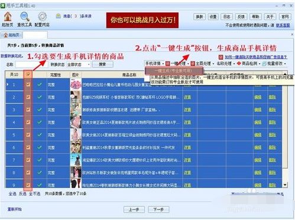Viewport: 295px width, 220px height.
Task: Click product thumbnail in row 7
Action: [76, 160]
